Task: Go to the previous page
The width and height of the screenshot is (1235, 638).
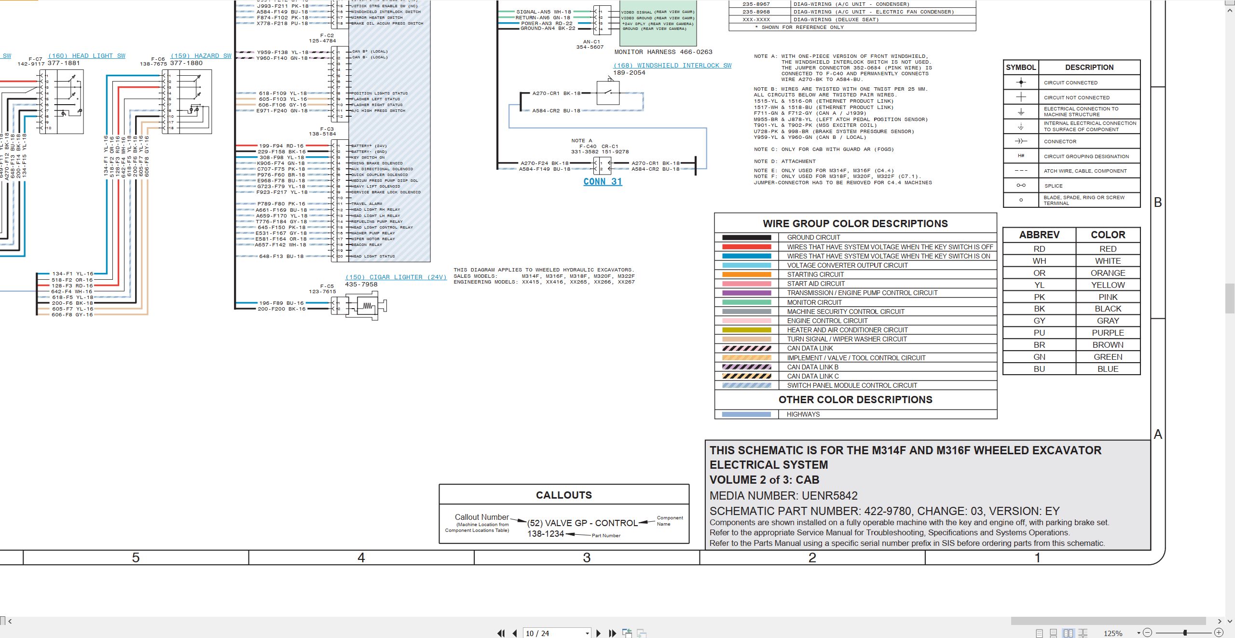Action: 515,633
